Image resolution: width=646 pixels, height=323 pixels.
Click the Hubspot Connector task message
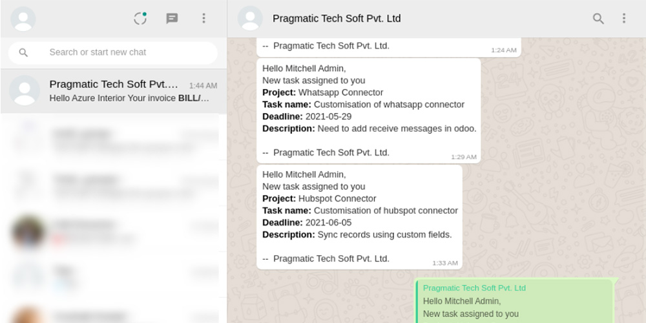click(x=359, y=217)
